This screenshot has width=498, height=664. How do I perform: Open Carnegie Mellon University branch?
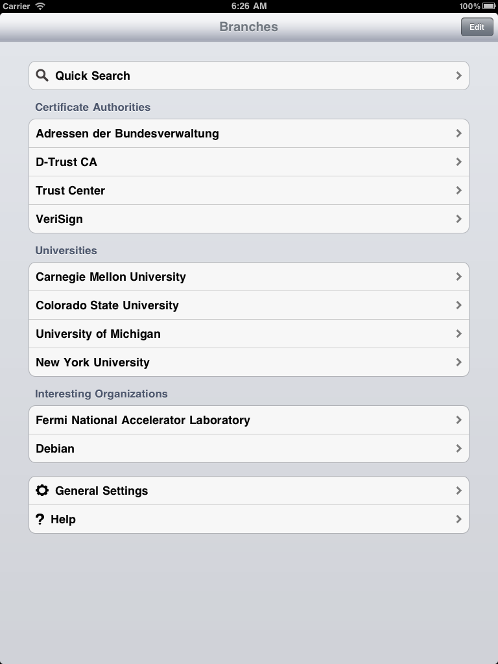tap(249, 276)
